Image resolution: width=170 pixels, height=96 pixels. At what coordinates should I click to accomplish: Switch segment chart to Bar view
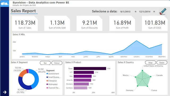45,63
